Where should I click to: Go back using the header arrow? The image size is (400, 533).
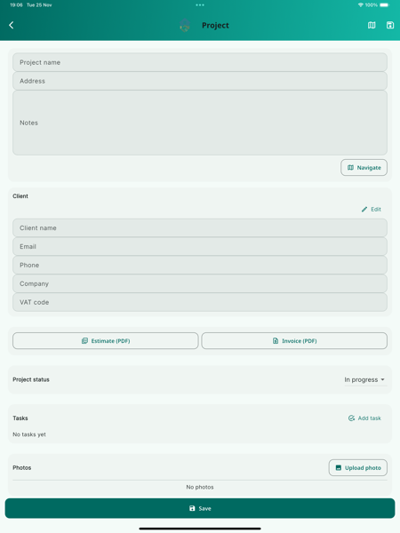point(12,25)
